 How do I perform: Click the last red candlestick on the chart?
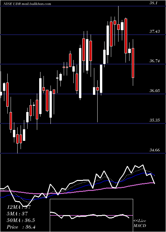coord(133,63)
